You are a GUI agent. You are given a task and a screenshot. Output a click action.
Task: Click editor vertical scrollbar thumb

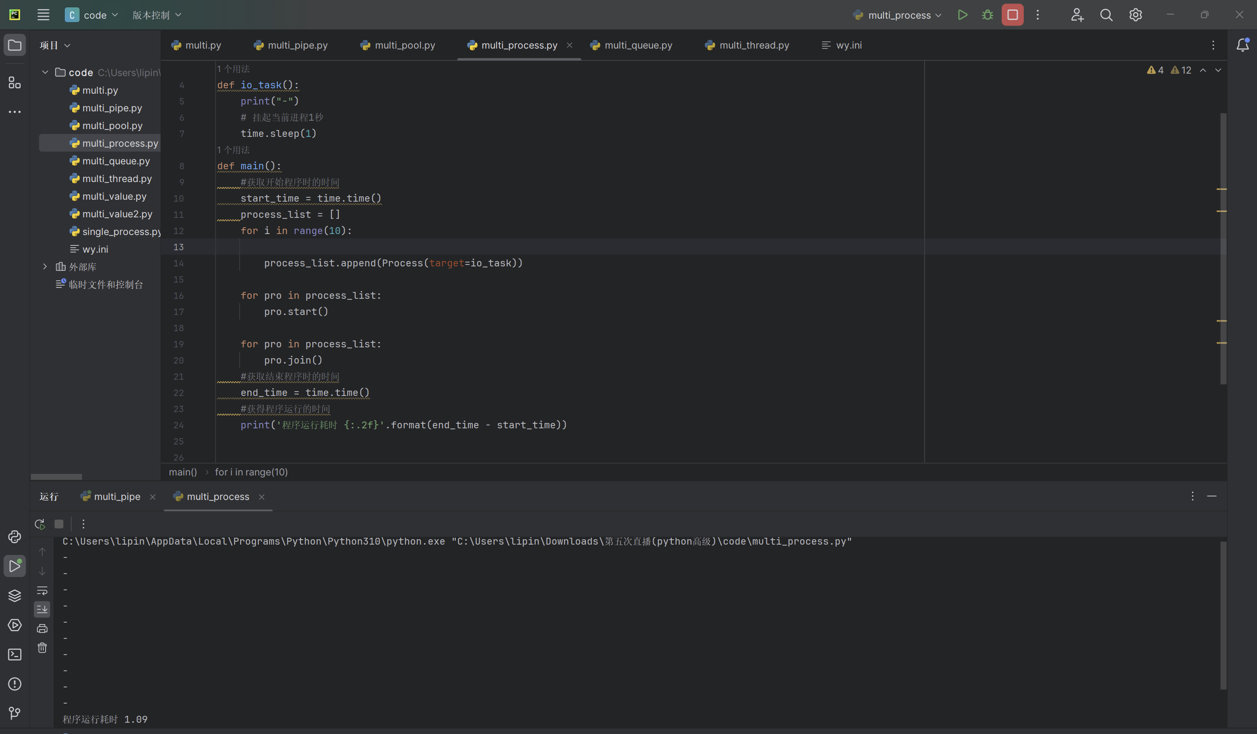coord(1223,249)
